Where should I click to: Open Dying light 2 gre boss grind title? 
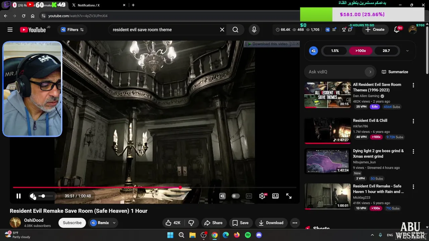pyautogui.click(x=378, y=153)
